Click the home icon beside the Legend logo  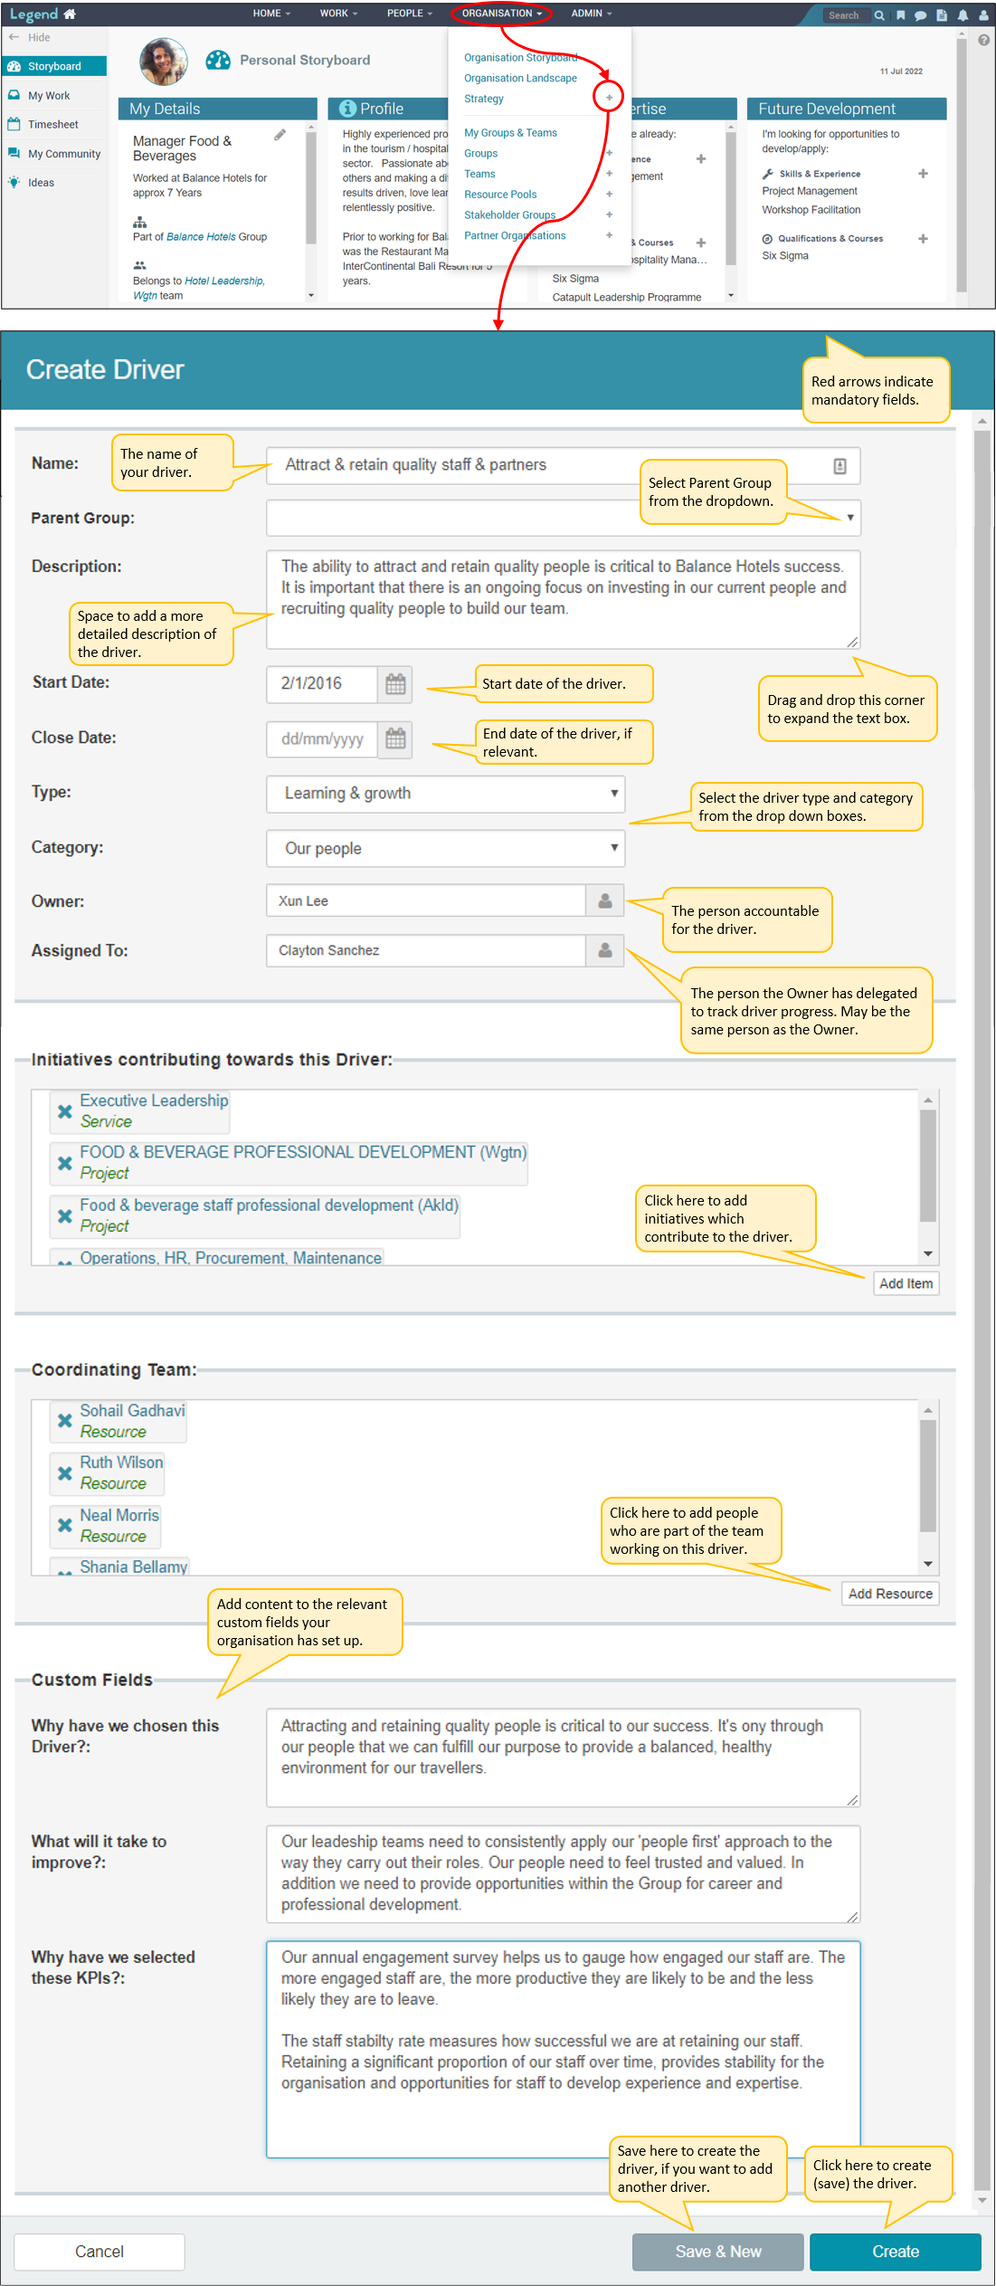coord(70,14)
